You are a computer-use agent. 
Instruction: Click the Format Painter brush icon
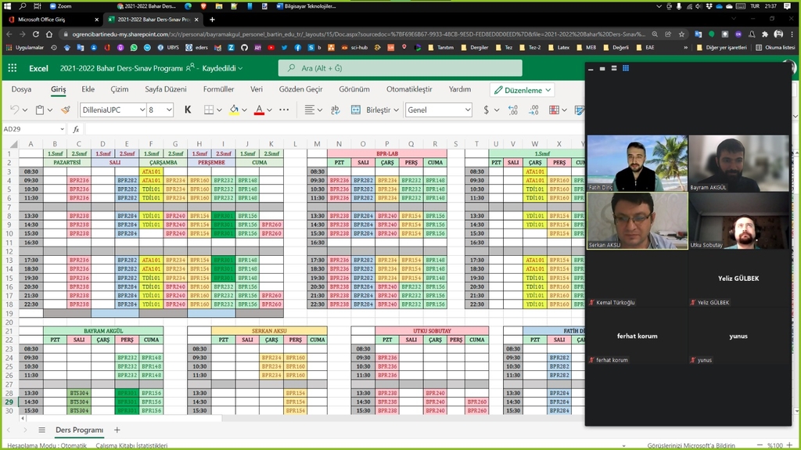click(x=65, y=110)
